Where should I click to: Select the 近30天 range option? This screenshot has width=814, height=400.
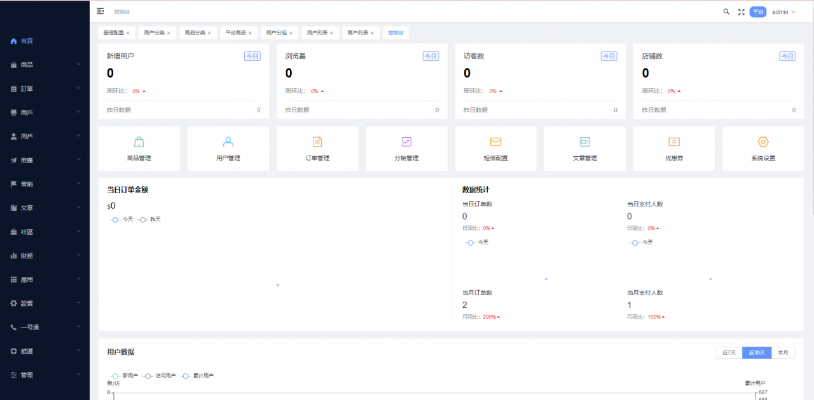(757, 352)
